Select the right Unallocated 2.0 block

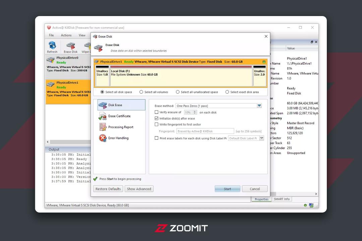(x=259, y=76)
